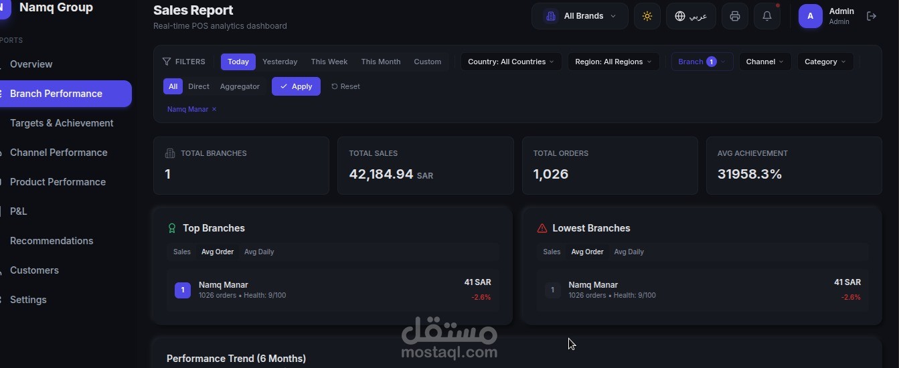Screen dimensions: 899x368
Task: Open the All Brands dropdown
Action: (580, 16)
